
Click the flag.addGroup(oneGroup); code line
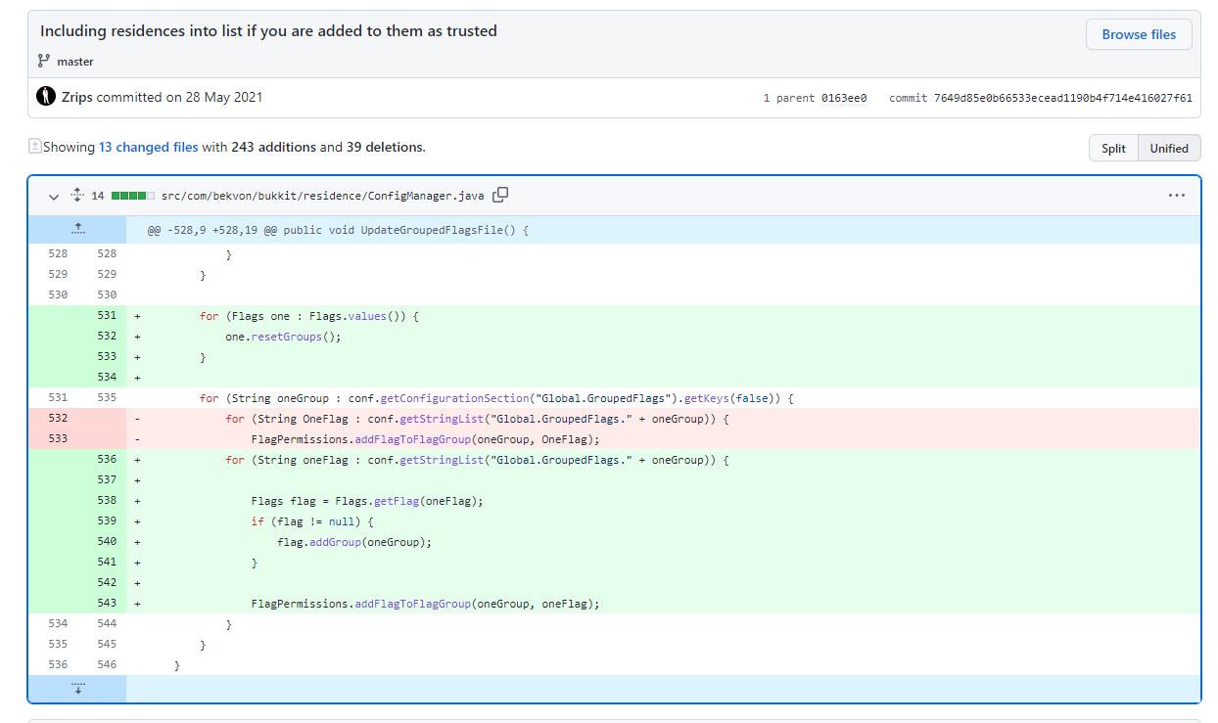pyautogui.click(x=354, y=542)
